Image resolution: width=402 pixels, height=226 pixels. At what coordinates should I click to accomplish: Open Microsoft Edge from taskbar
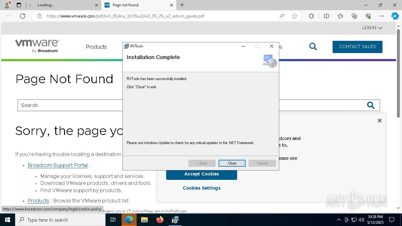pyautogui.click(x=129, y=220)
